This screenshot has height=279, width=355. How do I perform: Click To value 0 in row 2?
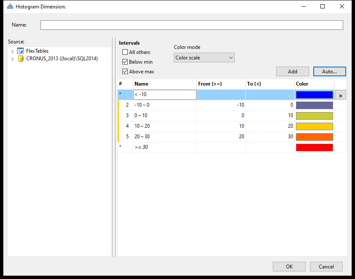click(270, 105)
